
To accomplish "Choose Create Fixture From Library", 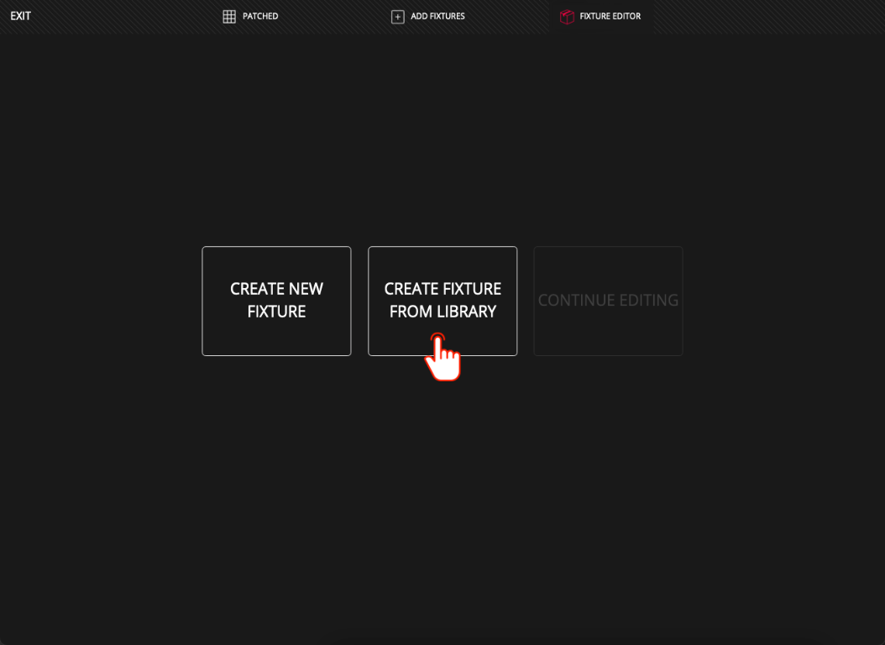I will [442, 301].
